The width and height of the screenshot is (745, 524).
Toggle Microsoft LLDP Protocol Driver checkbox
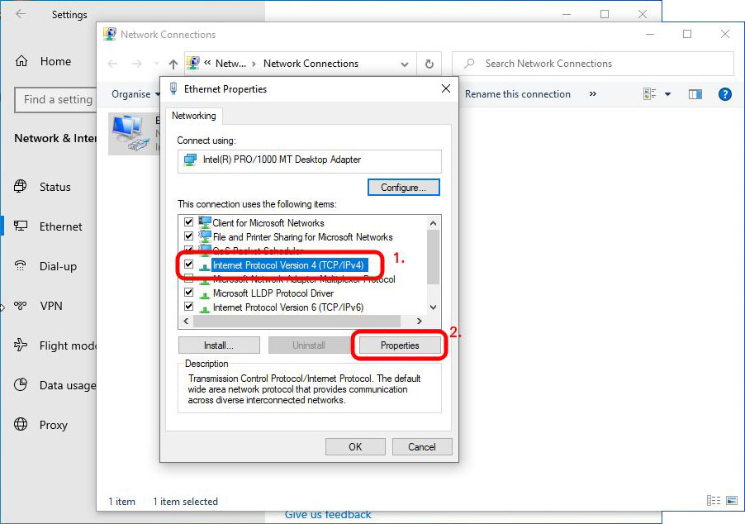[189, 293]
